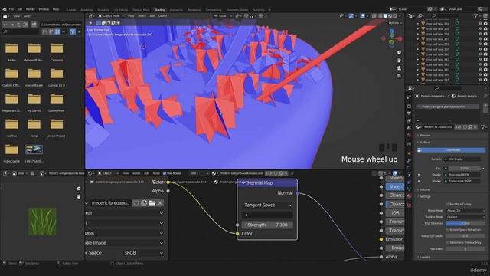Click the hand pan icon in the image editor

coord(79,196)
